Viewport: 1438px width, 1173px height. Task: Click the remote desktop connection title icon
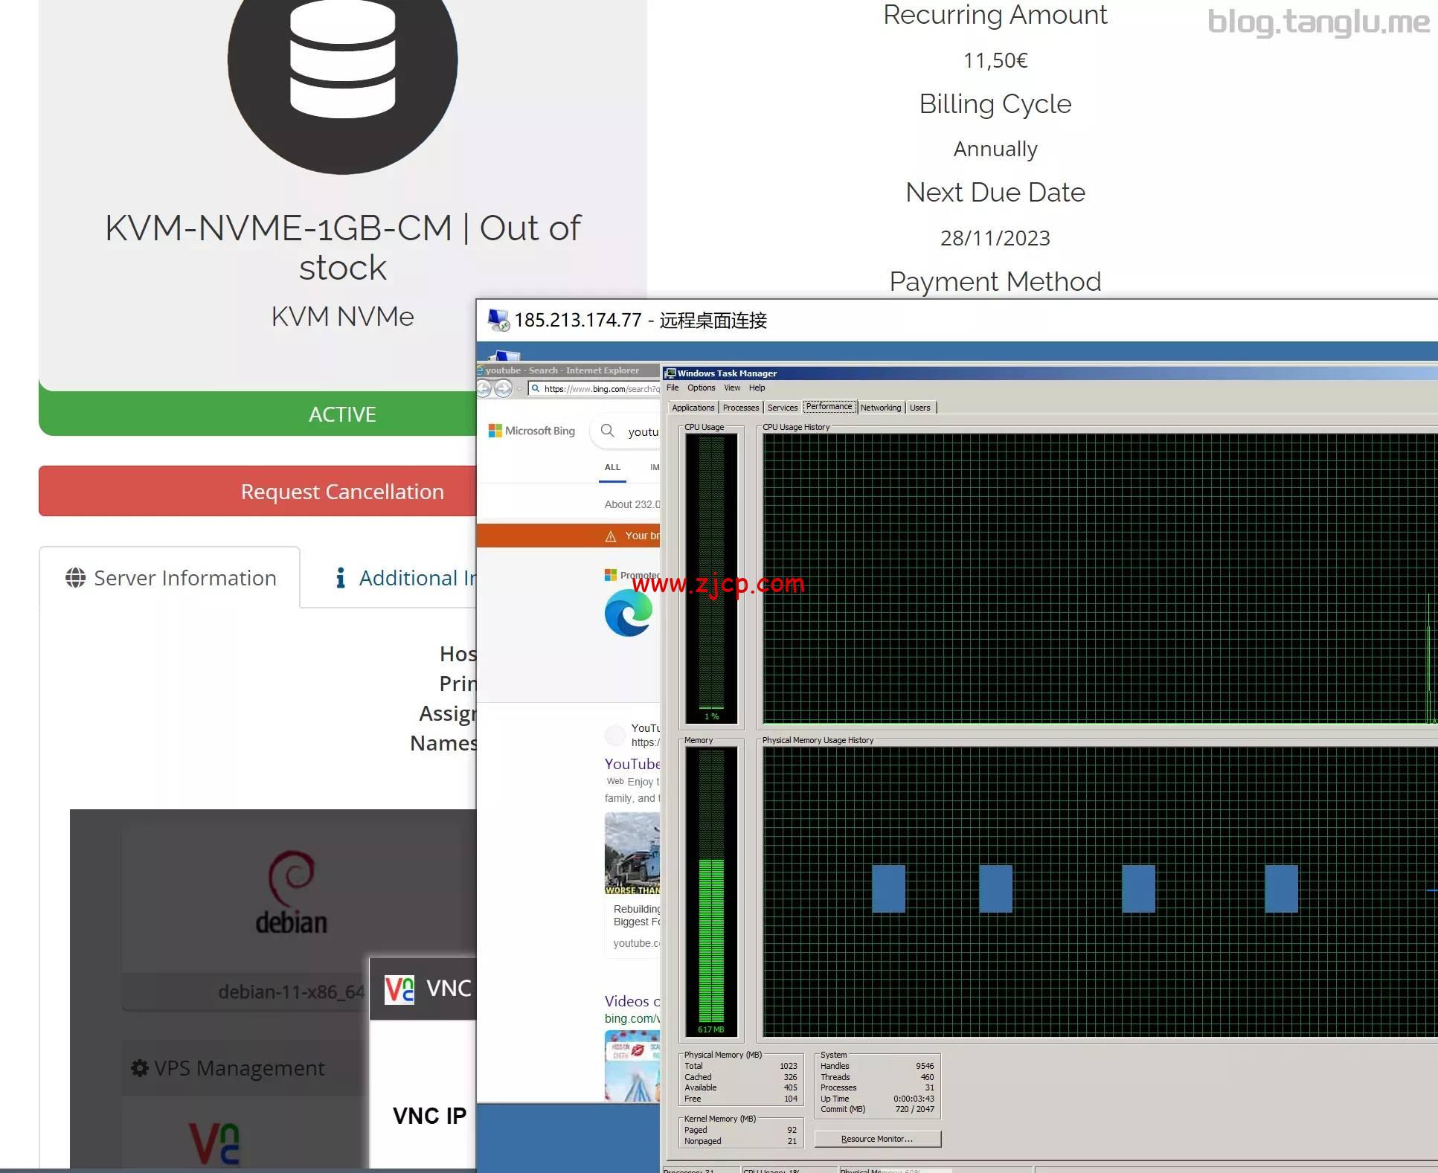tap(498, 320)
